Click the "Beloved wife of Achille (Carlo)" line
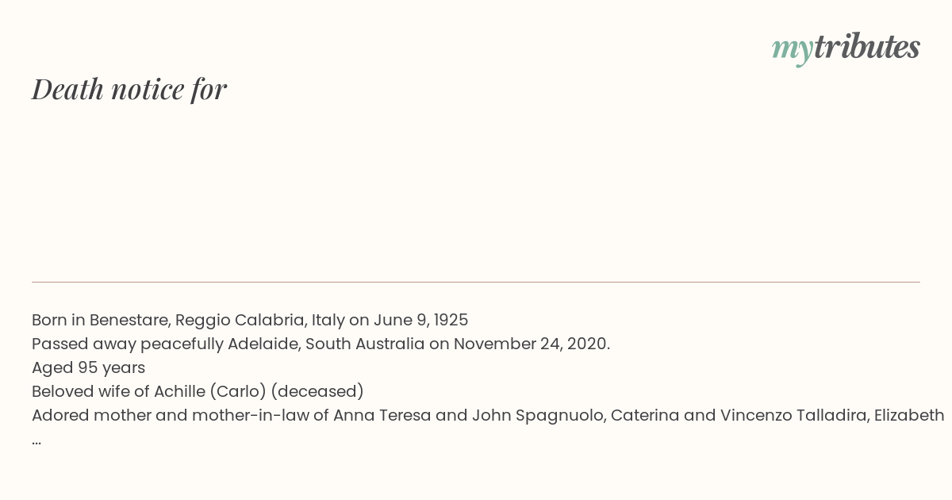Image resolution: width=952 pixels, height=500 pixels. click(198, 392)
